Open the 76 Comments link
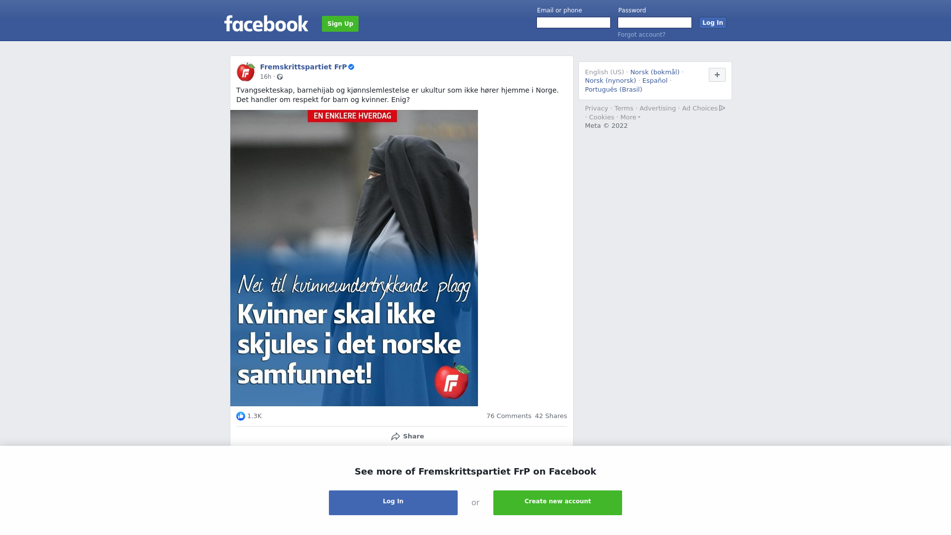Image resolution: width=951 pixels, height=535 pixels. [x=509, y=416]
